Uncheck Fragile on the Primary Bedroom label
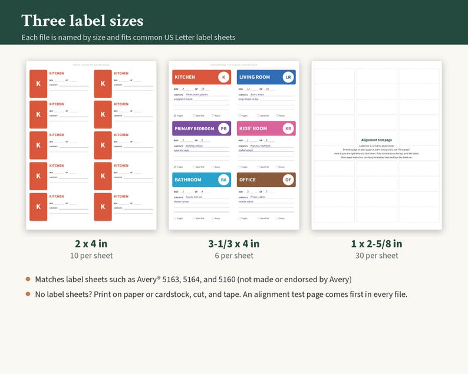The width and height of the screenshot is (468, 374). [175, 167]
